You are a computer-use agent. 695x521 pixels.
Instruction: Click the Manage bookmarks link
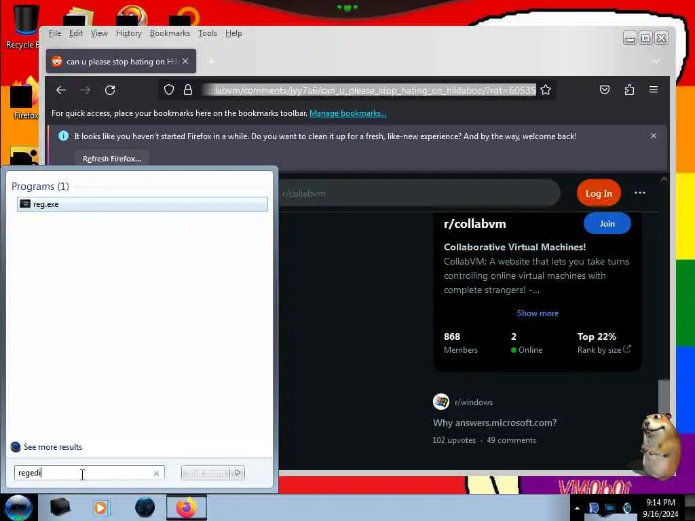pos(348,113)
